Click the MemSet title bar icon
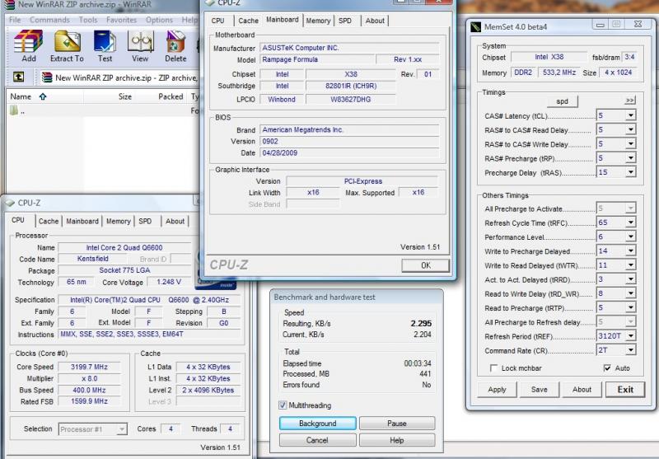This screenshot has height=459, width=659. click(x=475, y=27)
